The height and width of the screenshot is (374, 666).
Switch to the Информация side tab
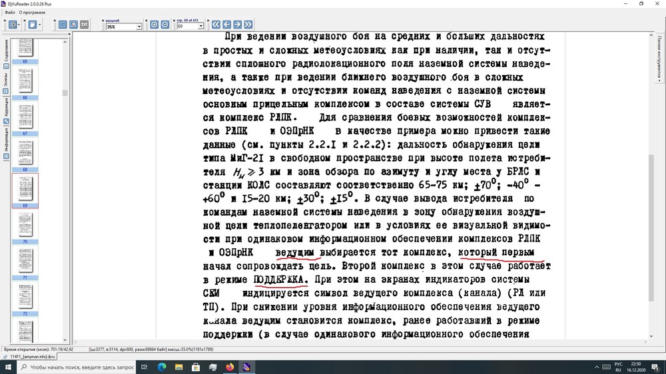tap(6, 144)
